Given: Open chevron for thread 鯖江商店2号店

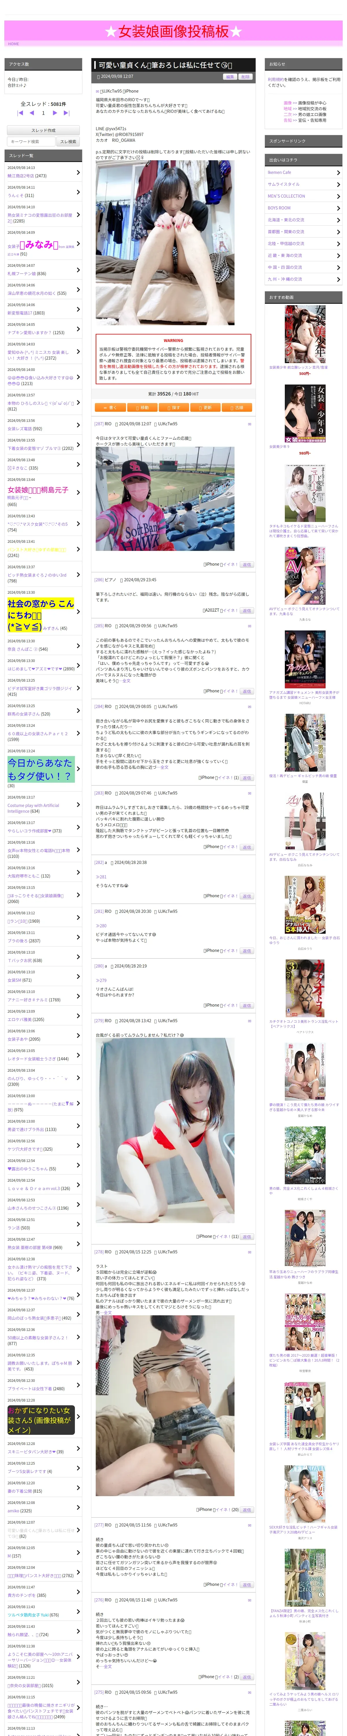Looking at the screenshot, I should [78, 172].
